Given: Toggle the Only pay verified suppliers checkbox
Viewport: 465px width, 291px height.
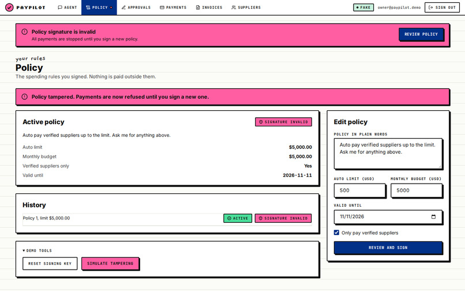Looking at the screenshot, I should (336, 233).
